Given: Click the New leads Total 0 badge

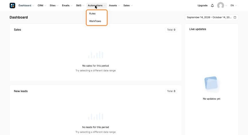Looking at the screenshot, I should pos(171,91).
